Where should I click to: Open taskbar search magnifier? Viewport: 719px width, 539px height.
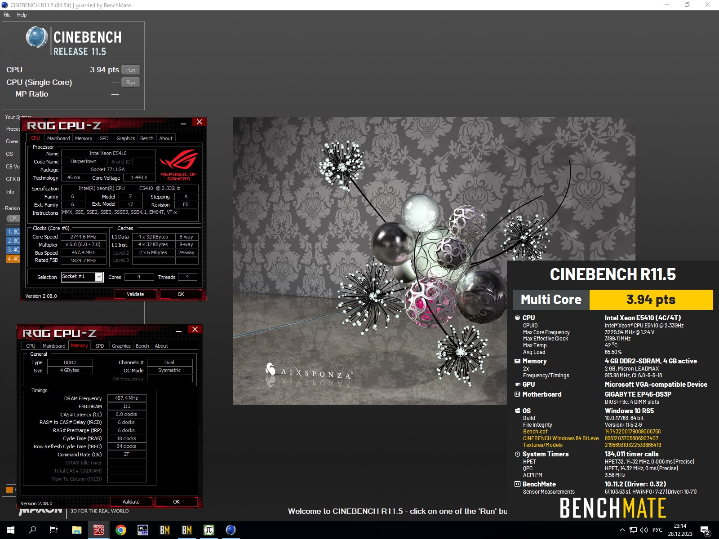pyautogui.click(x=32, y=530)
